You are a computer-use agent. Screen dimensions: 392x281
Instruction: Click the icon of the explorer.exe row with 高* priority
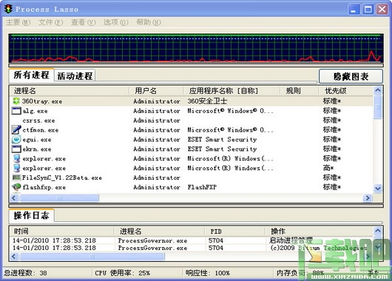(16, 168)
